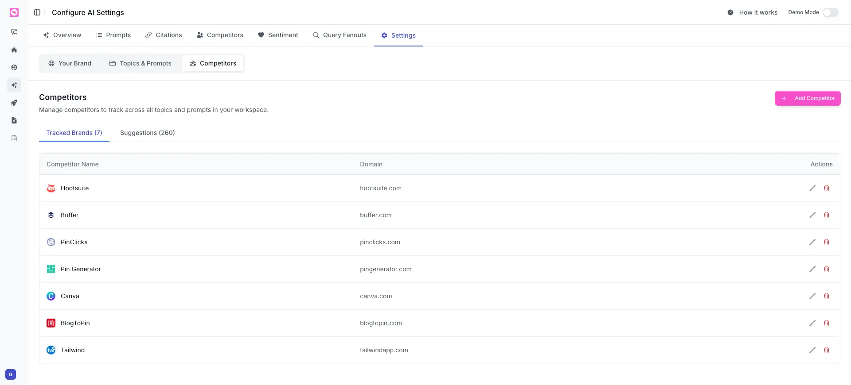The height and width of the screenshot is (385, 851).
Task: Toggle the Demo Mode switch
Action: point(831,12)
